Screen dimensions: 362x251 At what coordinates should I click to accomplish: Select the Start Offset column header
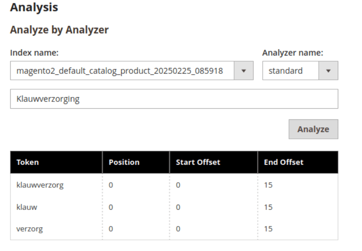198,162
